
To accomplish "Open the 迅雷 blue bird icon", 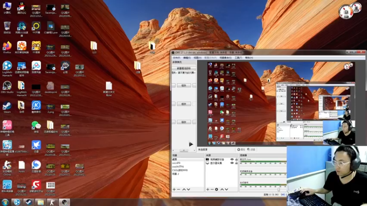I will click(36, 146).
